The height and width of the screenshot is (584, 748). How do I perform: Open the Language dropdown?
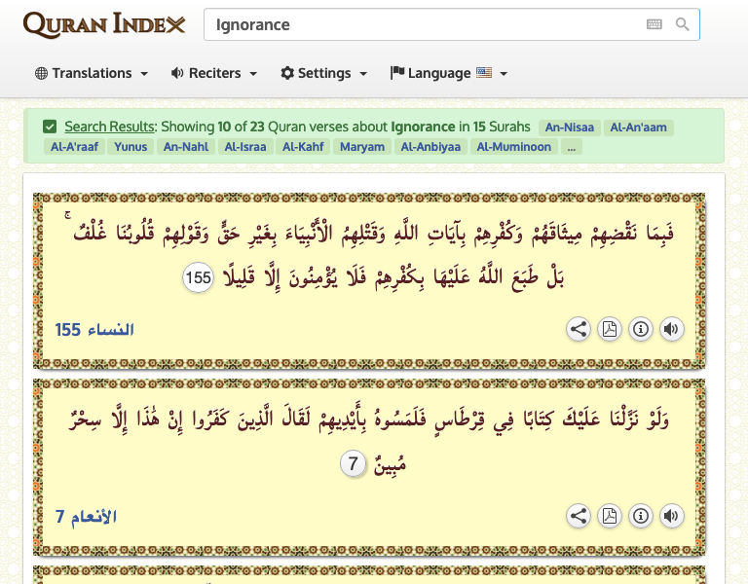(x=449, y=73)
